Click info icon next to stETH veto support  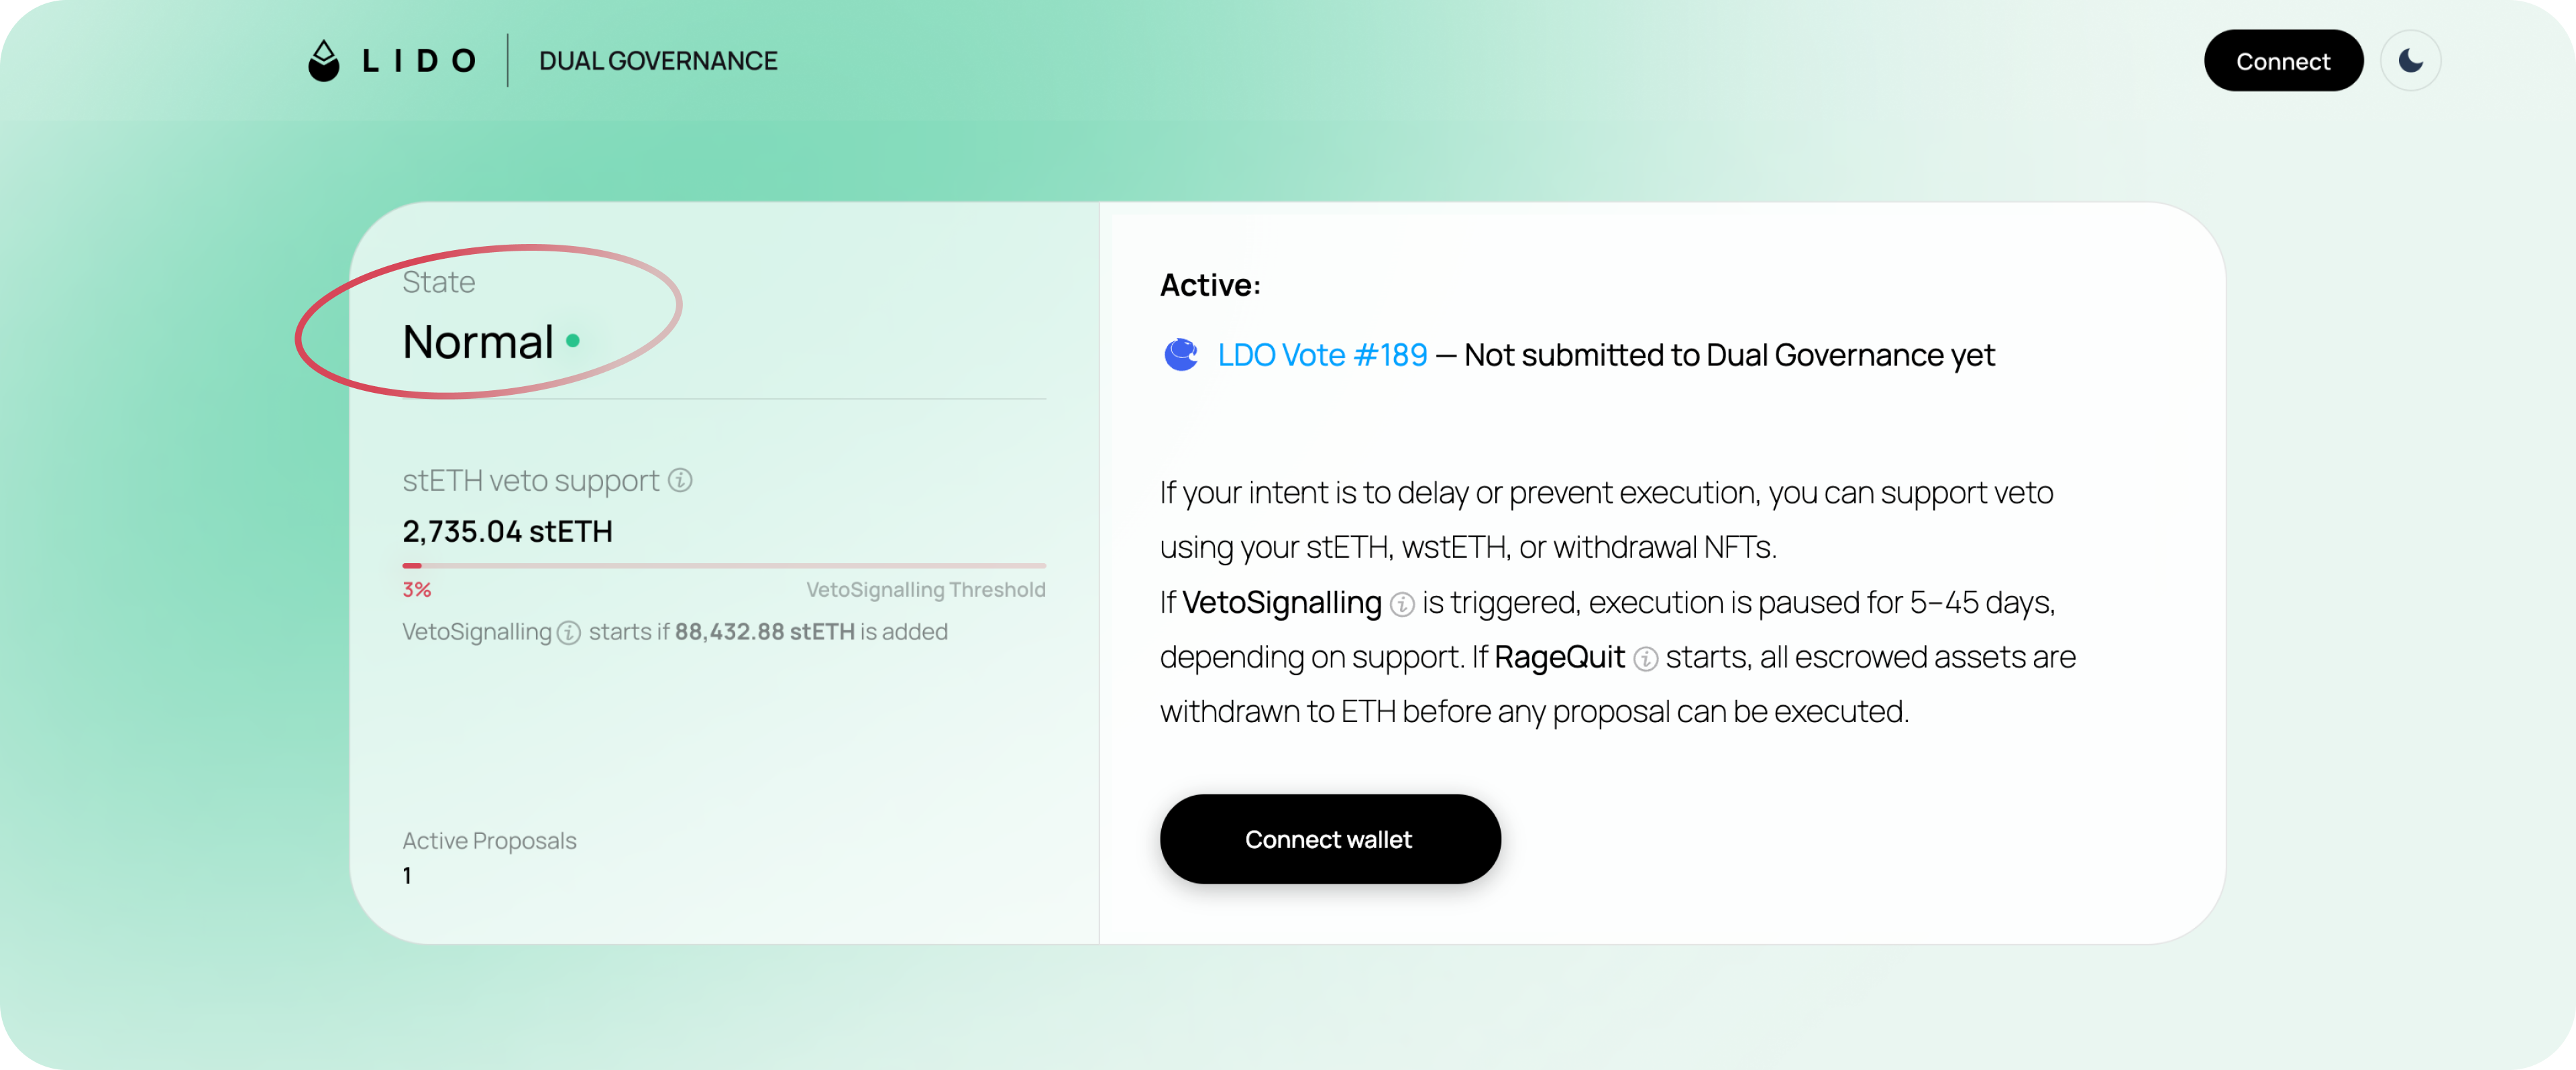[x=680, y=481]
